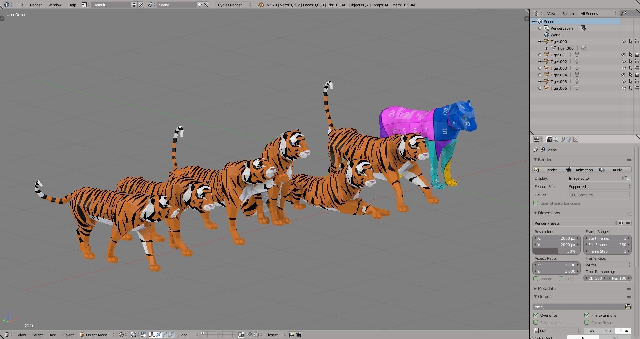Viewport: 640px width, 339px height.
Task: Open the Feature Set Supported dropdown
Action: pyautogui.click(x=599, y=187)
